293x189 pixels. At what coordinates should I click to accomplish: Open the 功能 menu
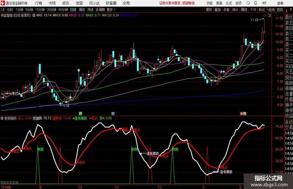tap(210, 3)
